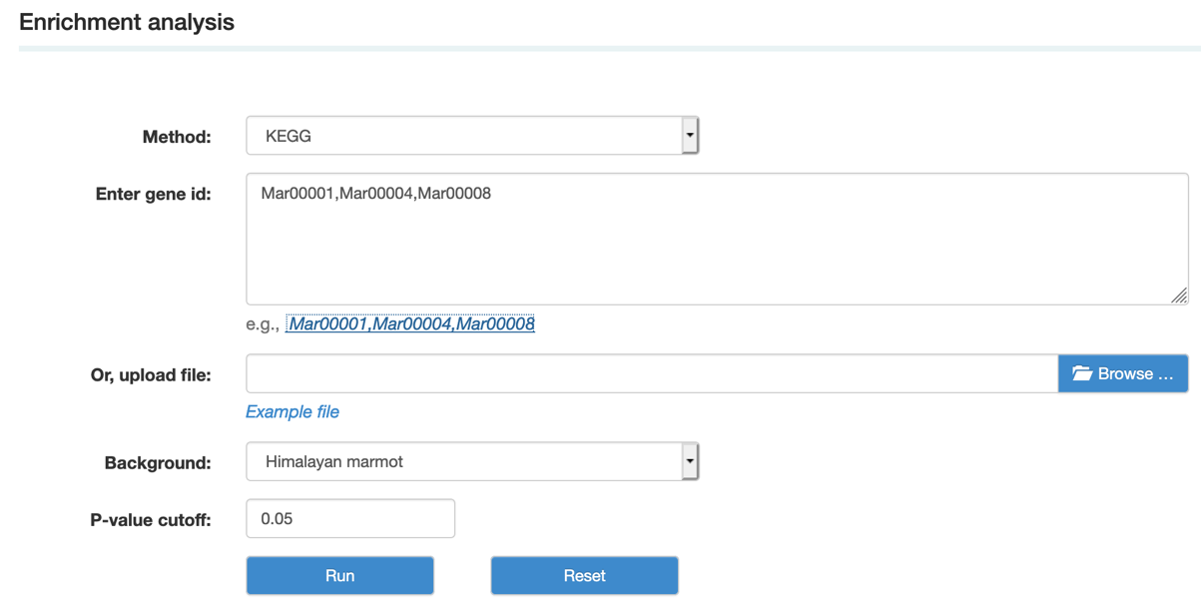Click the example link Mar00001,Mar00004,Mar00008
The width and height of the screenshot is (1201, 606).
tap(410, 323)
